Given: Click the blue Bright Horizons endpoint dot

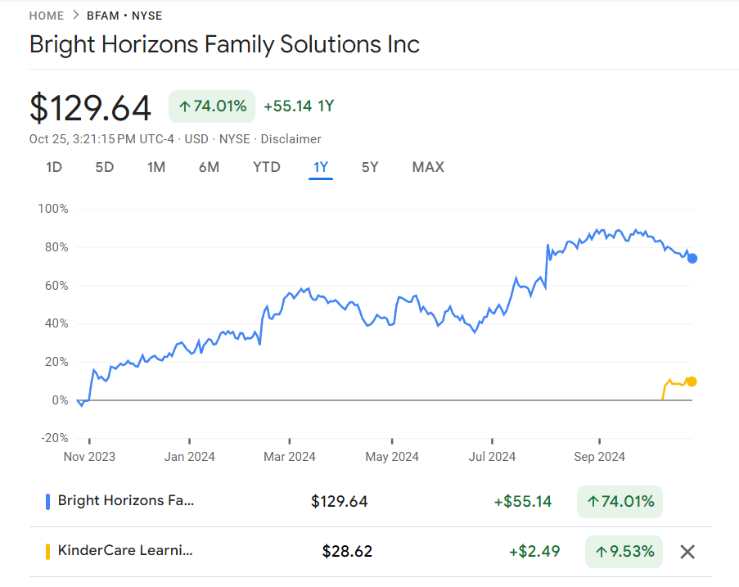Looking at the screenshot, I should (692, 259).
